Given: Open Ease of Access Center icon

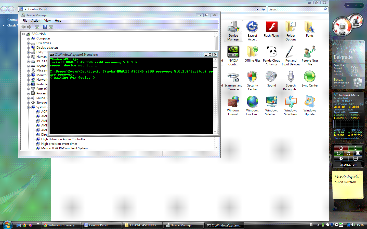Looking at the screenshot, I should tap(252, 31).
